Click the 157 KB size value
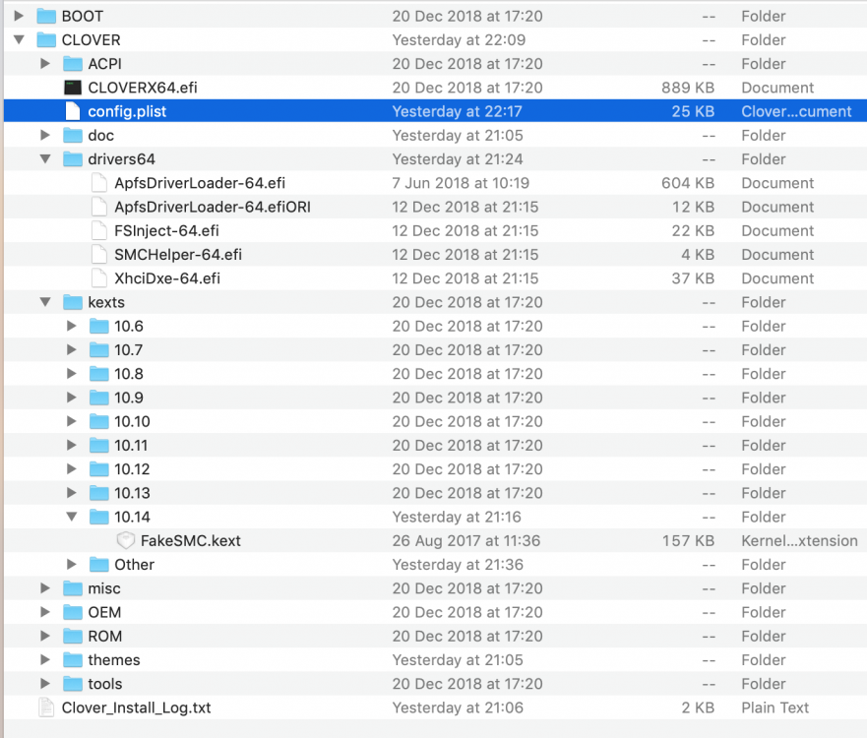The image size is (867, 738). click(689, 540)
